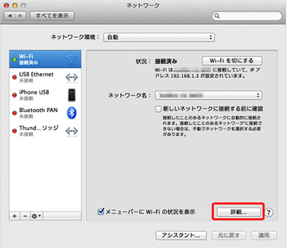Add a new service with the plus button

(x=15, y=216)
